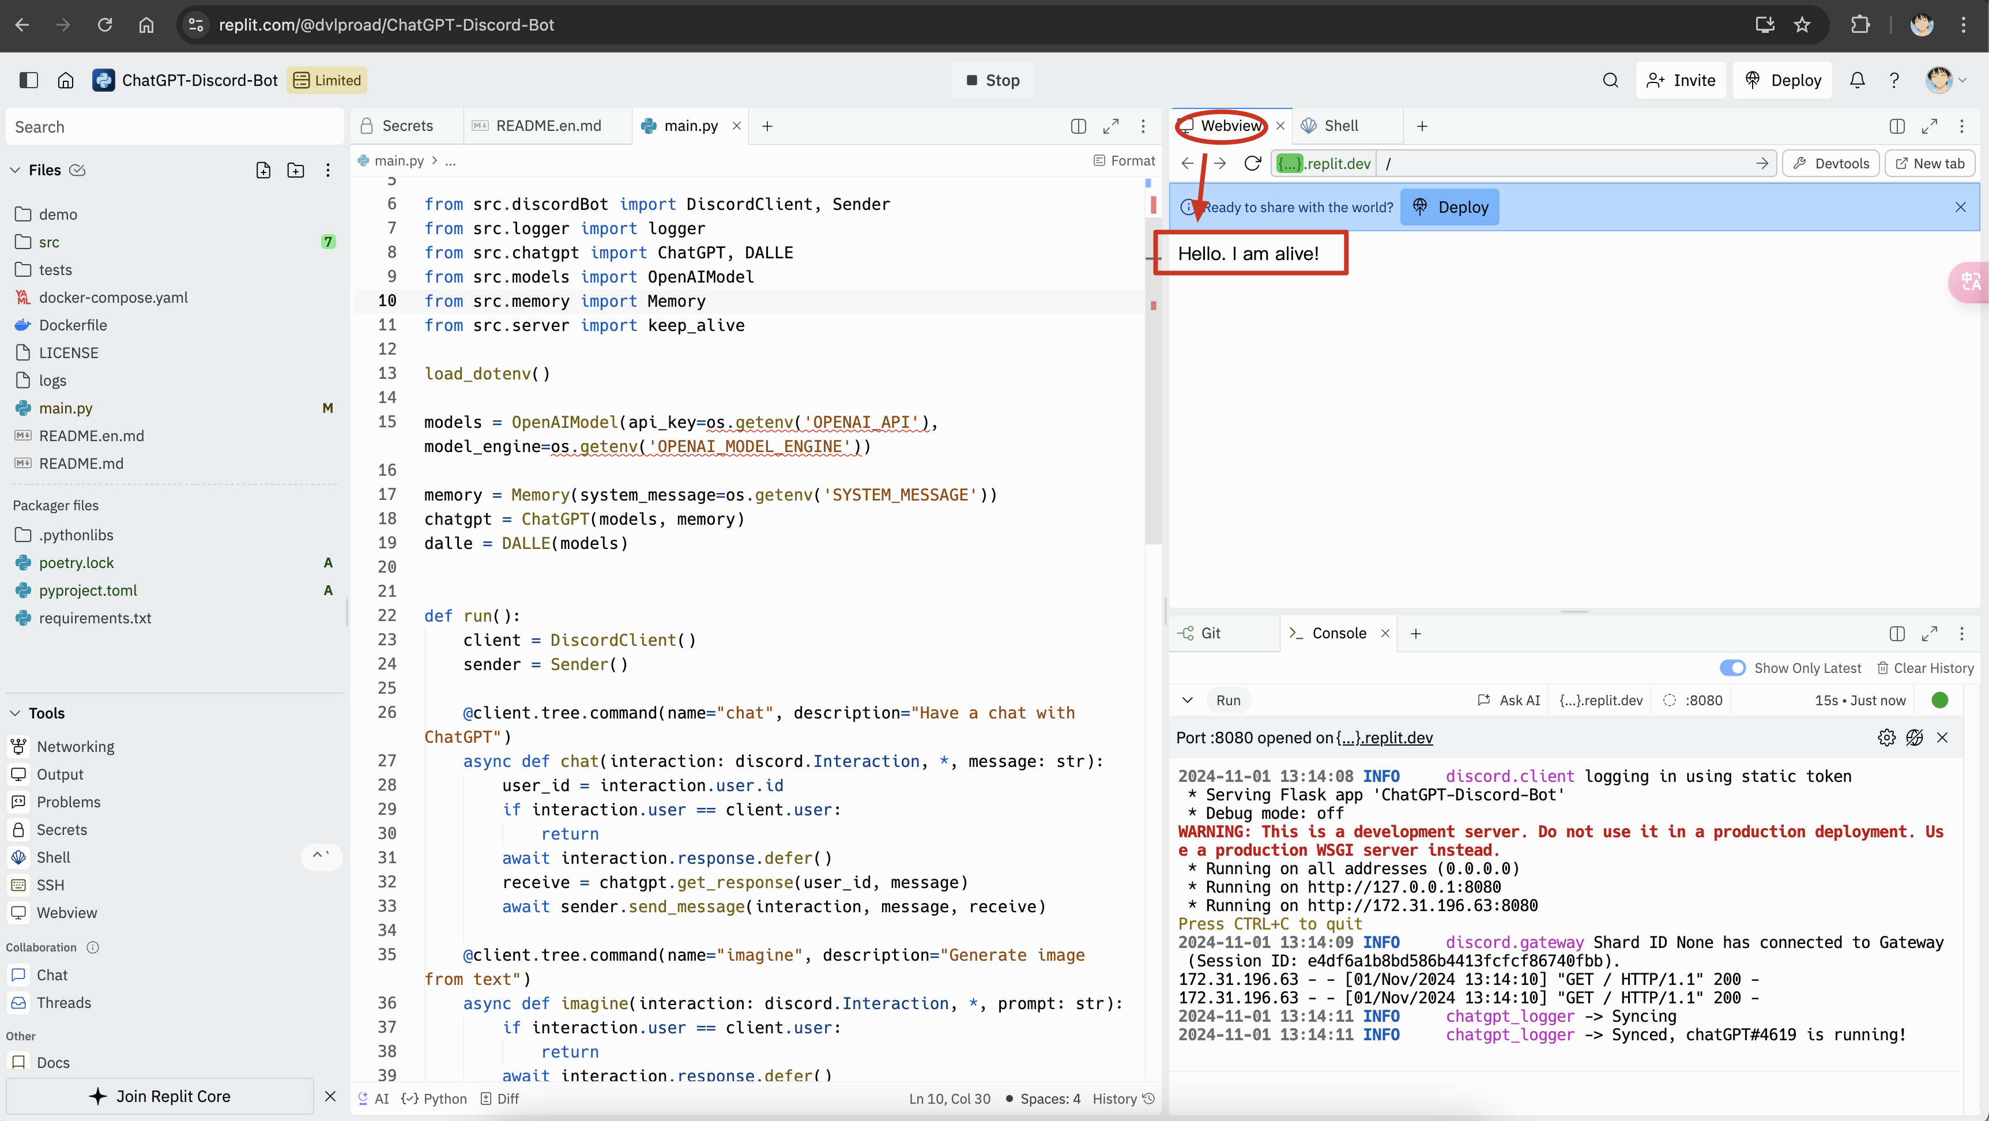Viewport: 1989px width, 1121px height.
Task: Go forward in webview navigation
Action: click(1220, 163)
